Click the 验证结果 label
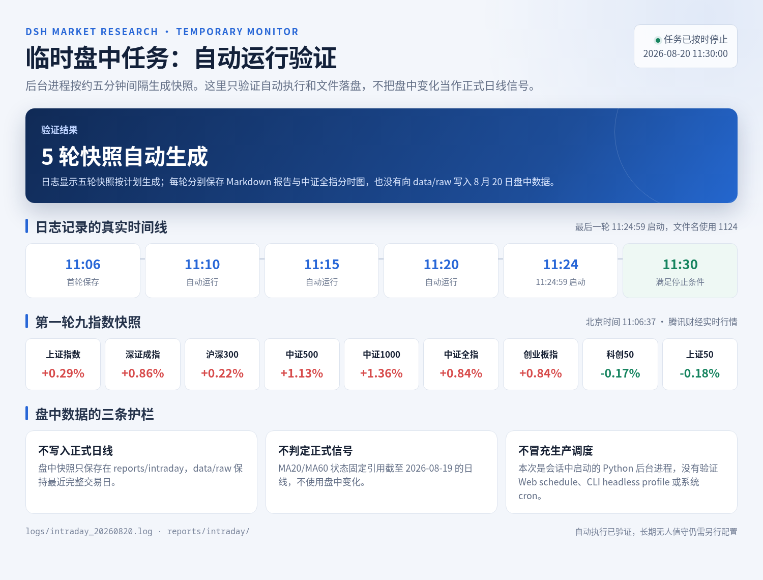Screen dimensions: 763x580 pos(60,130)
